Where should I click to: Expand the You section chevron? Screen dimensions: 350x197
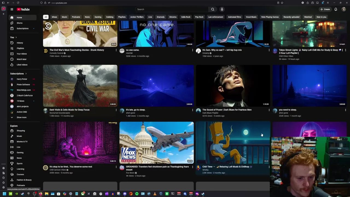coord(16,37)
